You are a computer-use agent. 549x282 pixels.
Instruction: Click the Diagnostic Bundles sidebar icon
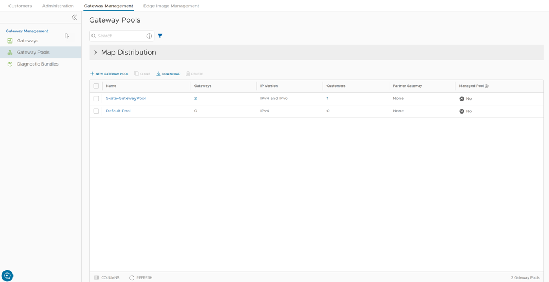(x=10, y=64)
